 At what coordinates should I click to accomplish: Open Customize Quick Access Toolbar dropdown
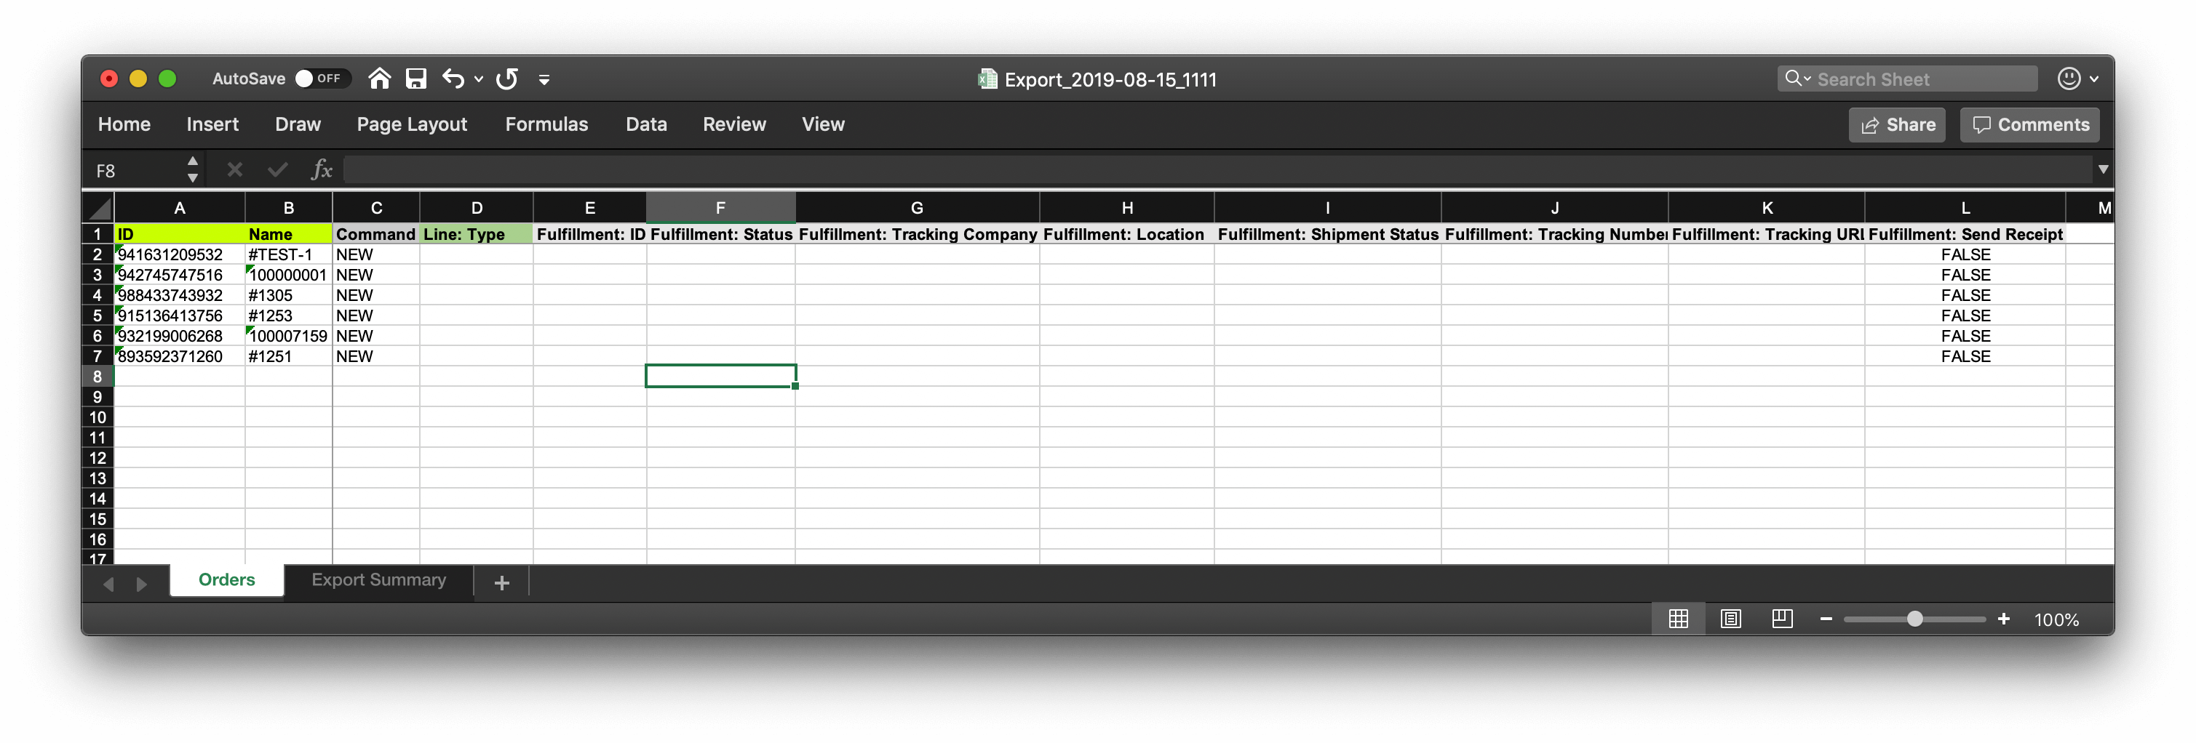[544, 80]
